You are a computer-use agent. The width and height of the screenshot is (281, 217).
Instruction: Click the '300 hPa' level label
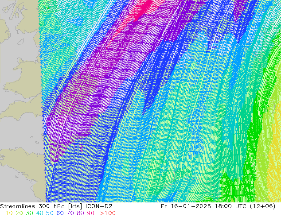51,206
